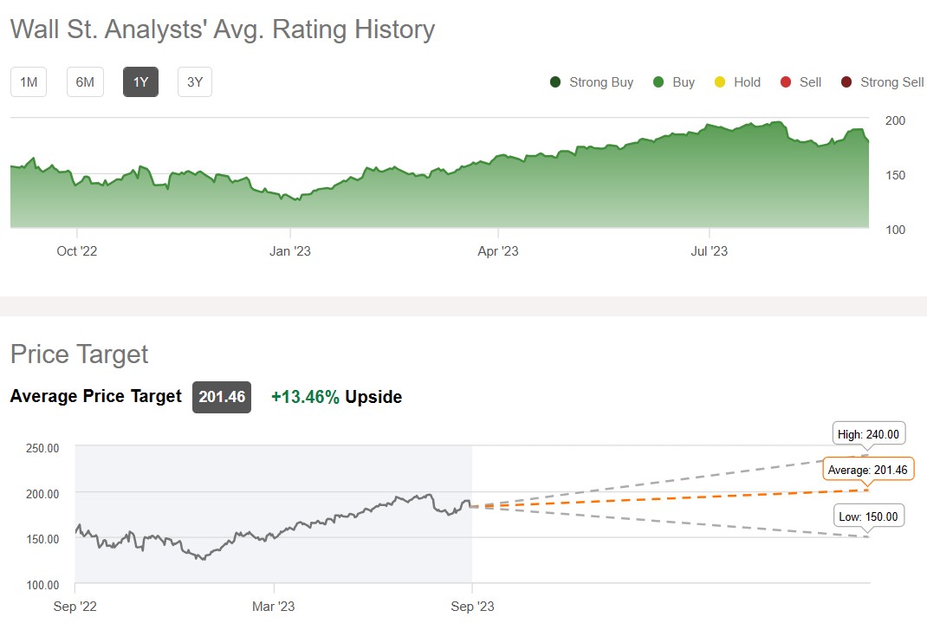Screen dimensions: 927x643
Task: Click the Low: 150.00 target label
Action: click(x=867, y=516)
